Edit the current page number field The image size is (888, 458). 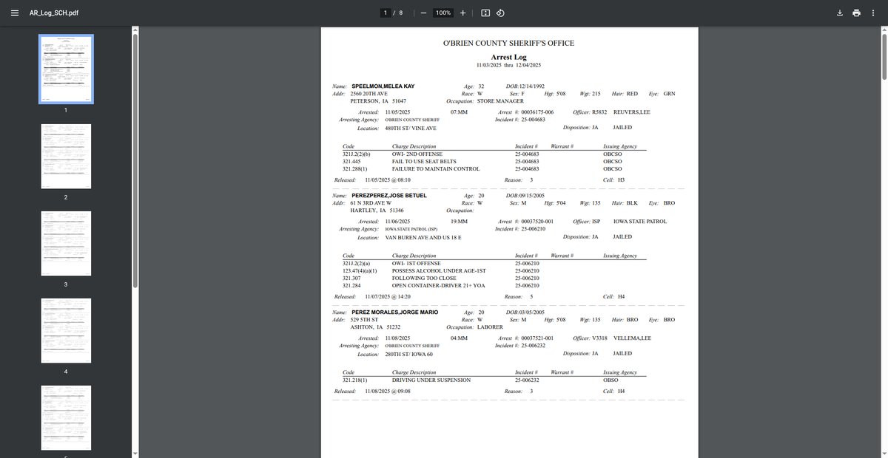[x=386, y=13]
